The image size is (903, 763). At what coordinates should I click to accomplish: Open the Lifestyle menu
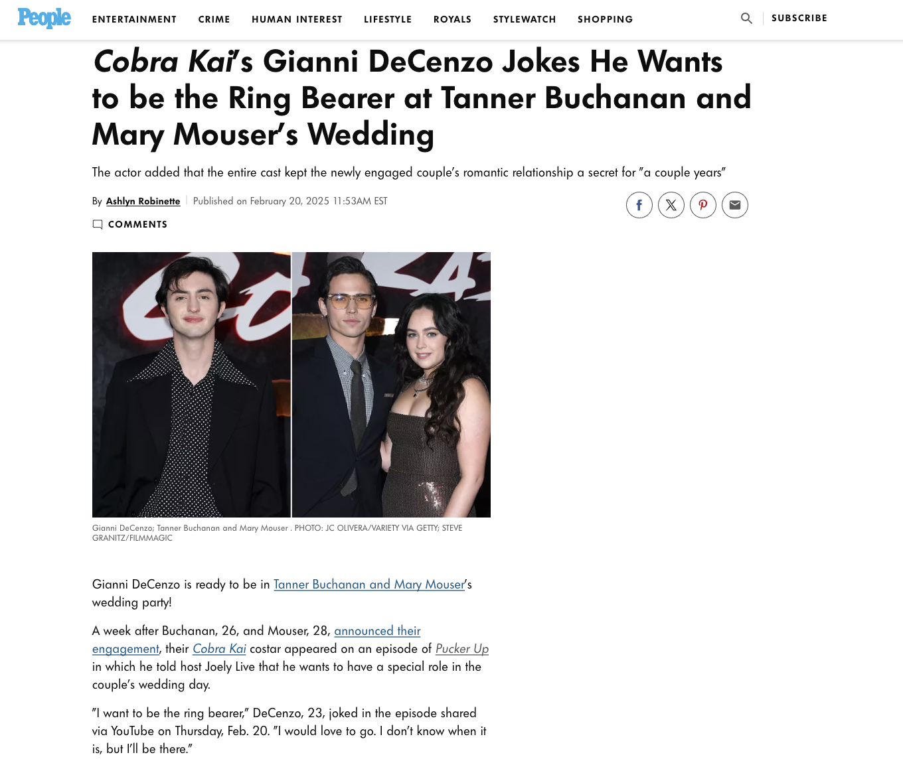(388, 19)
